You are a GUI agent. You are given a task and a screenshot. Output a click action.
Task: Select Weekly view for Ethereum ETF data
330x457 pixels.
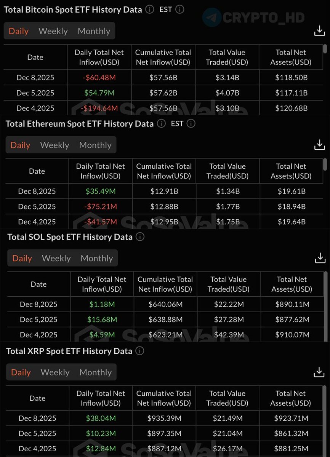click(x=54, y=145)
